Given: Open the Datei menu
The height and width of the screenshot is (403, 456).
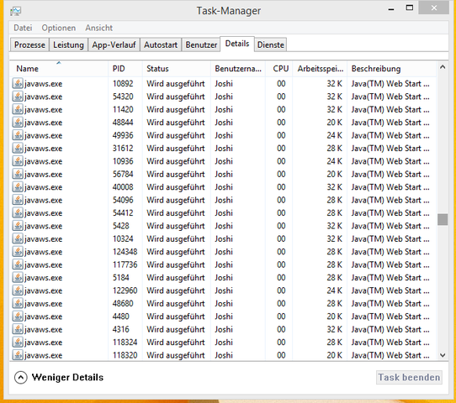Looking at the screenshot, I should pos(23,28).
